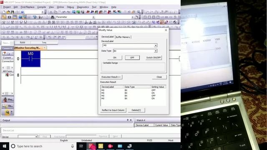Click the Find button in Device List

point(45,136)
